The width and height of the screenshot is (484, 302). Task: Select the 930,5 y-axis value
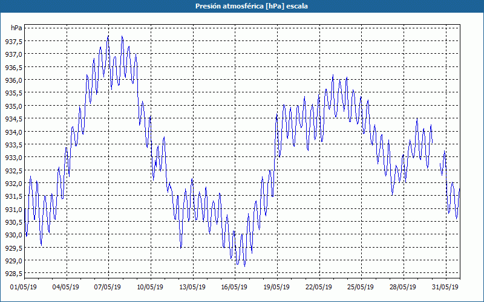point(13,222)
